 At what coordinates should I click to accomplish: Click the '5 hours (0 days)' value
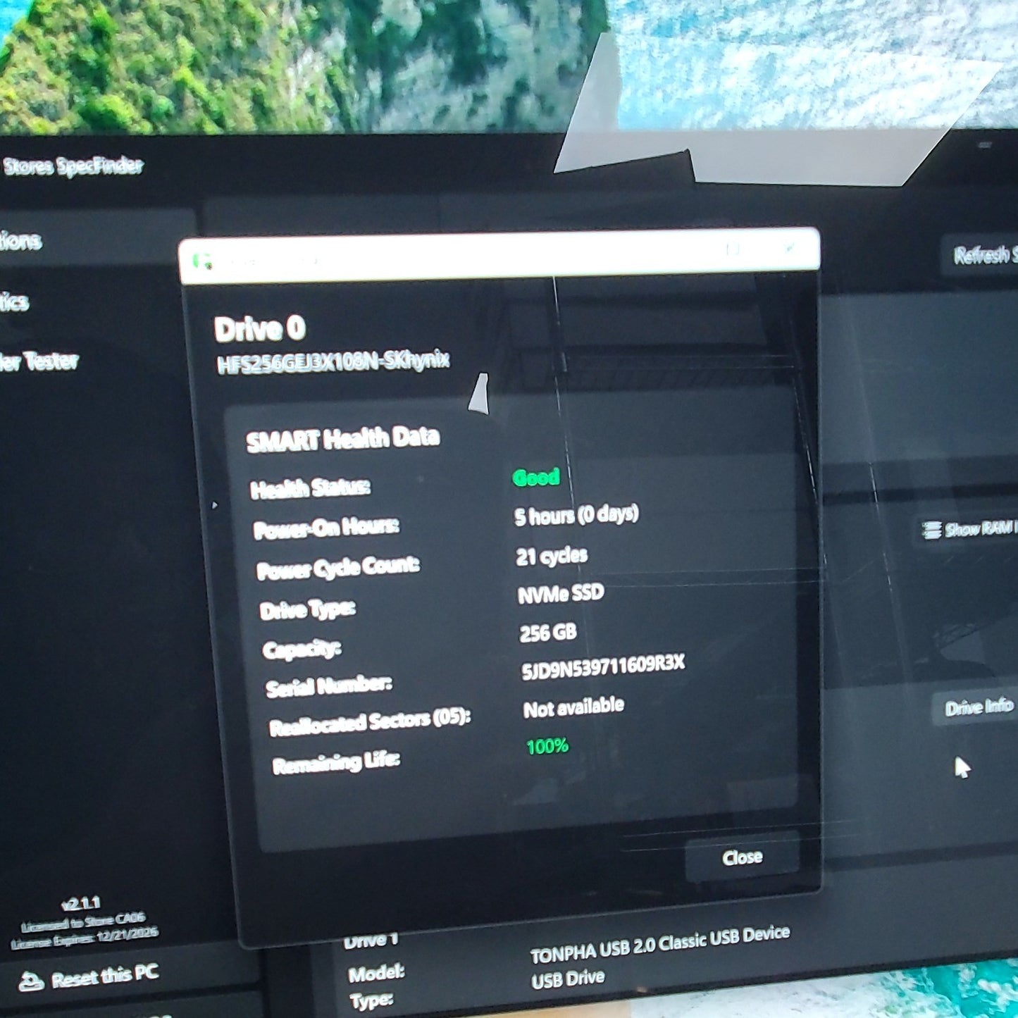click(x=576, y=515)
